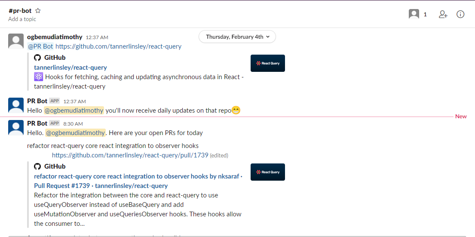Open PR Bot avatar at 8:30 AM
This screenshot has height=237, width=475.
16,128
